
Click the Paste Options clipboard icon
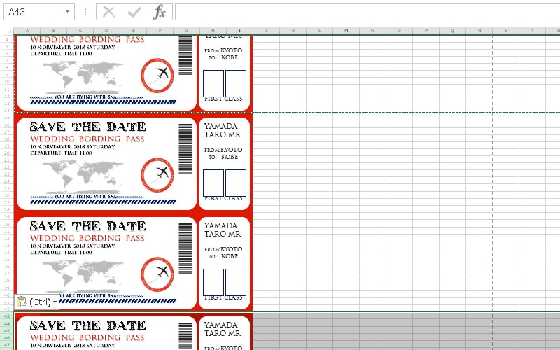[22, 302]
